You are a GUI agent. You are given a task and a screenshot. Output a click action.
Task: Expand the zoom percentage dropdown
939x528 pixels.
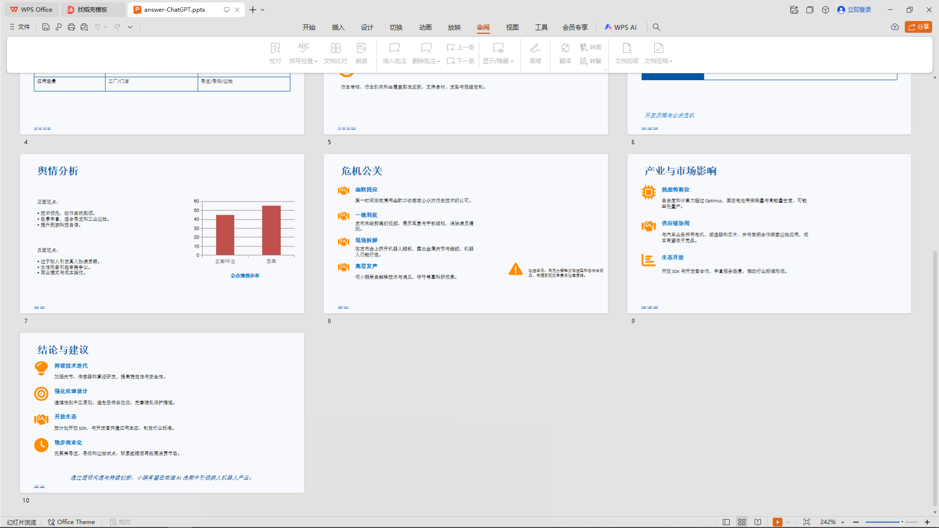click(x=843, y=523)
